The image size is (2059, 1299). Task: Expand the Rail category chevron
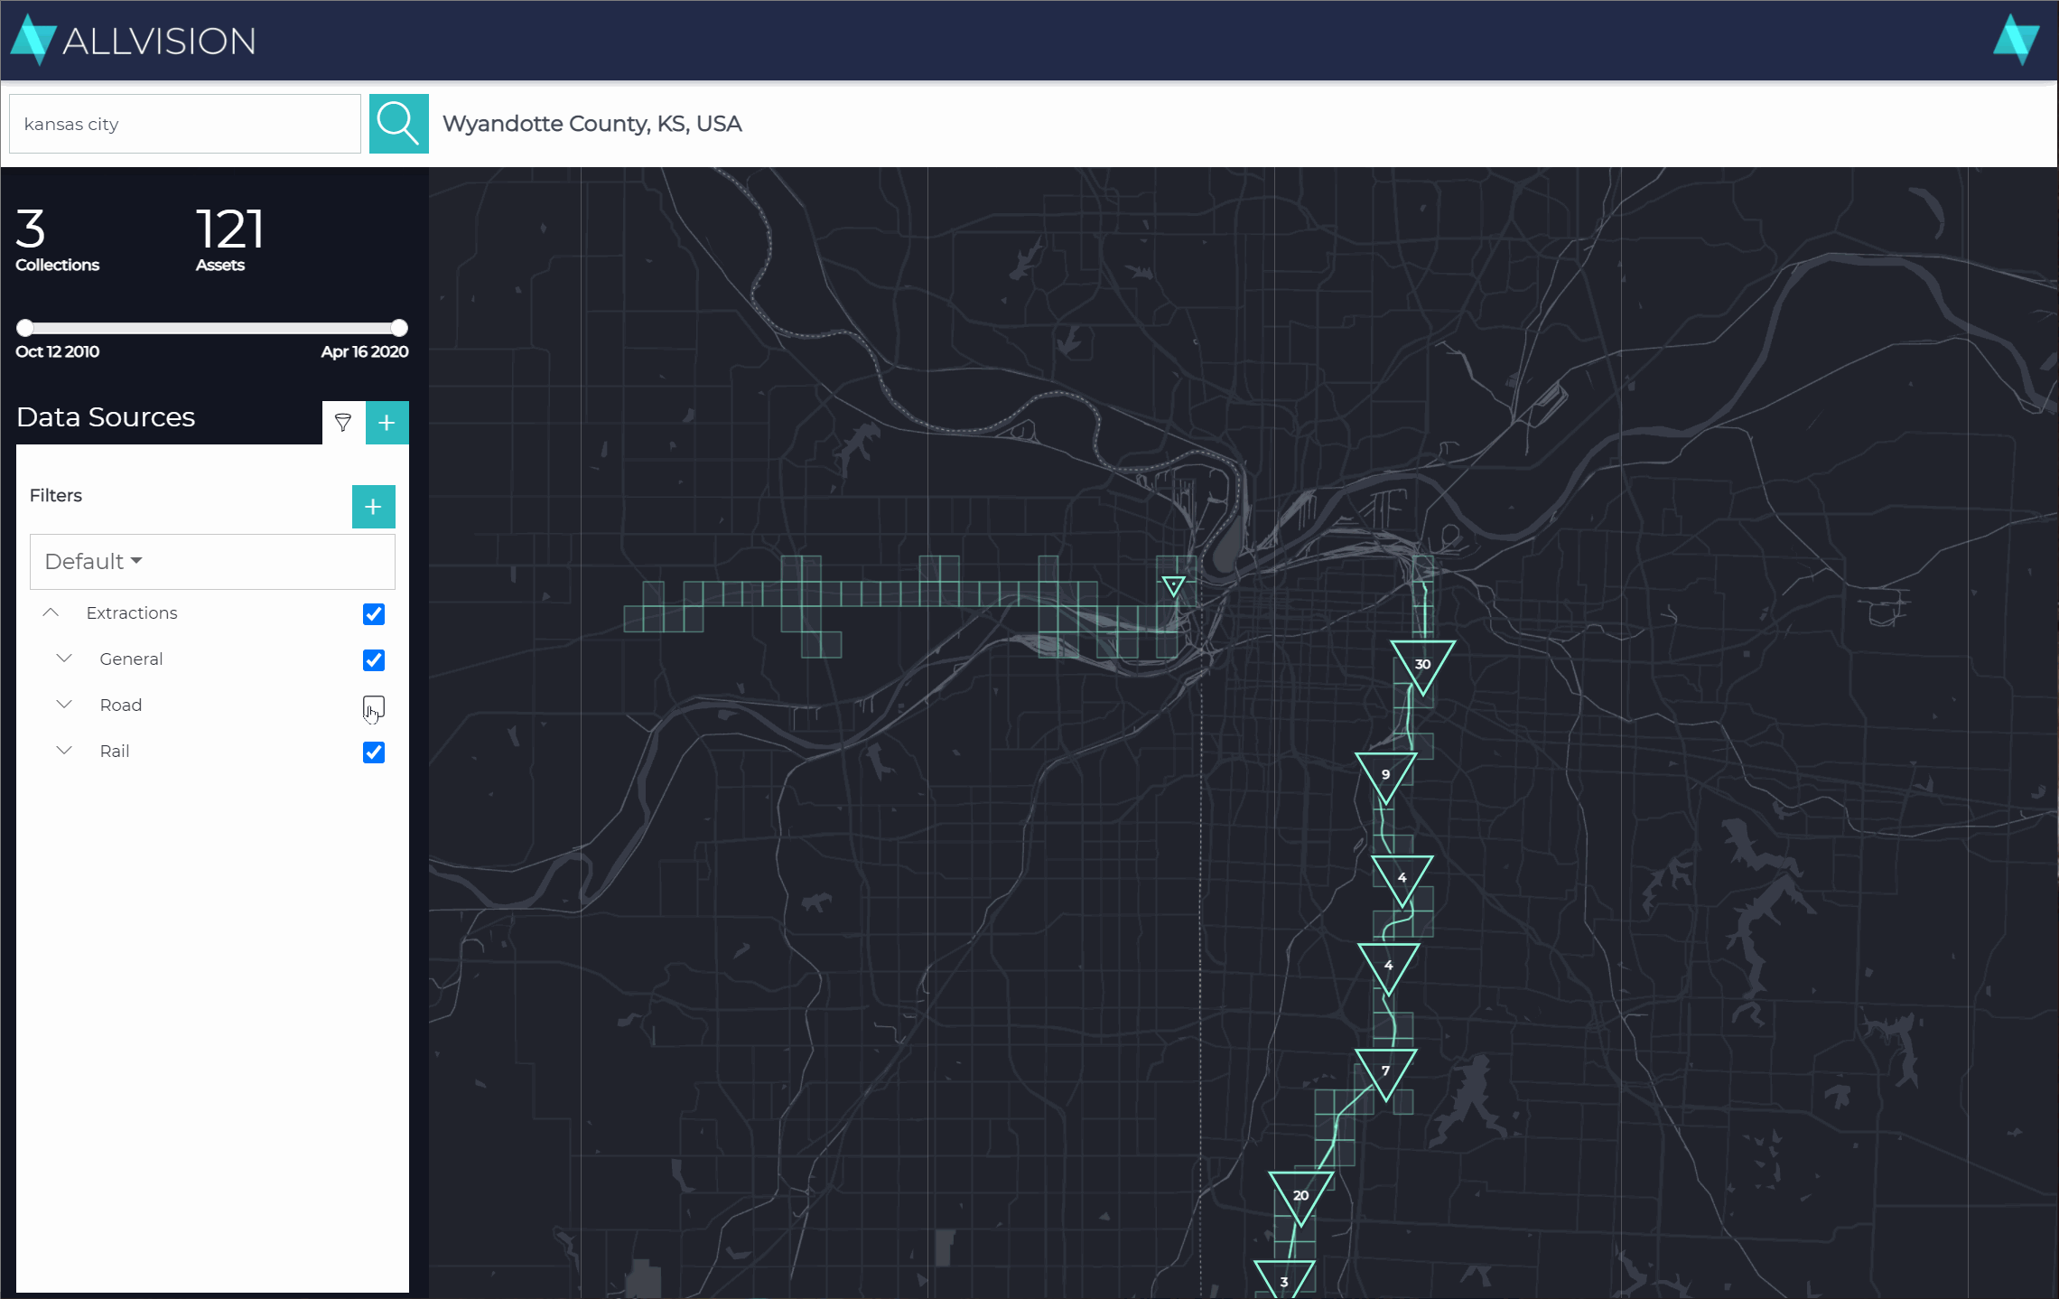click(64, 751)
